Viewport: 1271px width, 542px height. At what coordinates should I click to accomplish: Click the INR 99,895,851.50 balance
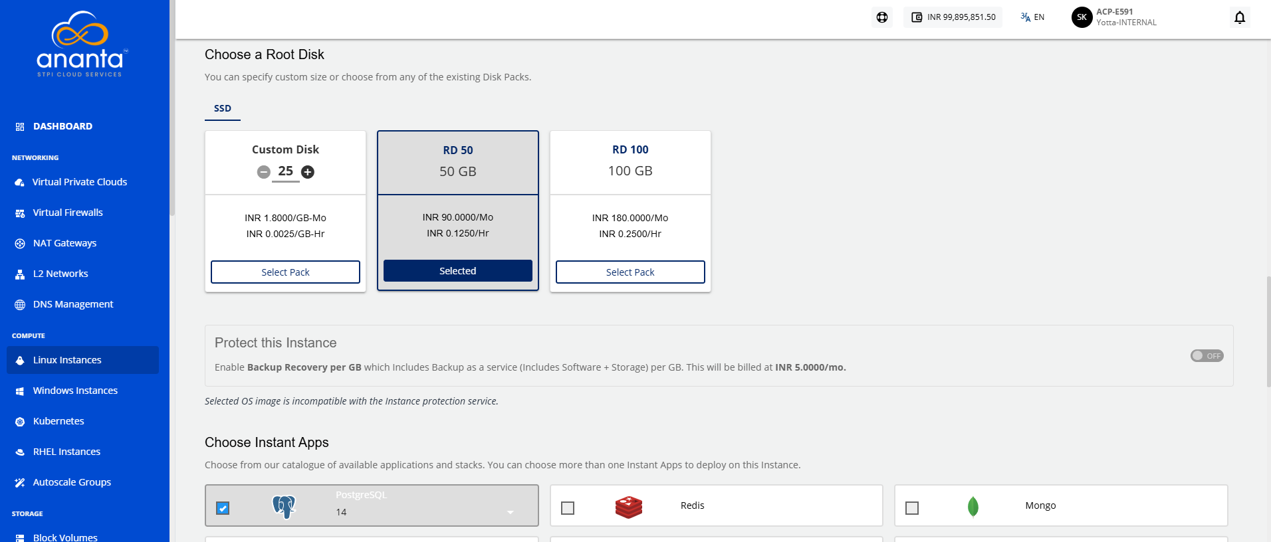pyautogui.click(x=961, y=17)
